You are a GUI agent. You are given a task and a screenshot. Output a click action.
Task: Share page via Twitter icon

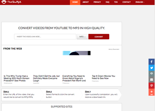[x=151, y=68]
